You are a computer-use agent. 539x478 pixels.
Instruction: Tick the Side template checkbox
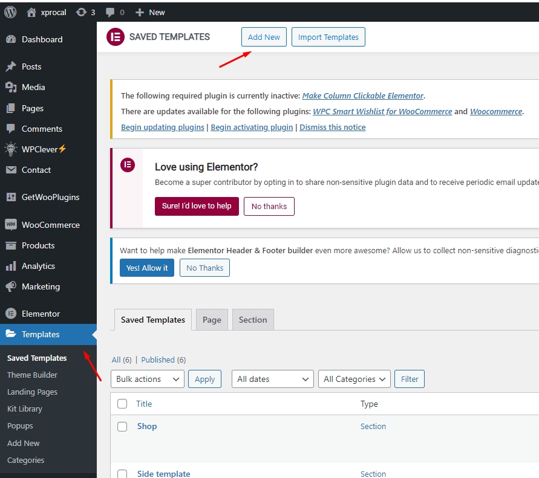(x=122, y=474)
